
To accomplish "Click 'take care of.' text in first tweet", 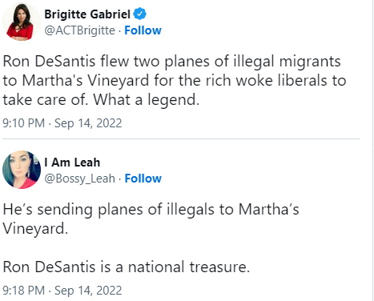I will 45,100.
